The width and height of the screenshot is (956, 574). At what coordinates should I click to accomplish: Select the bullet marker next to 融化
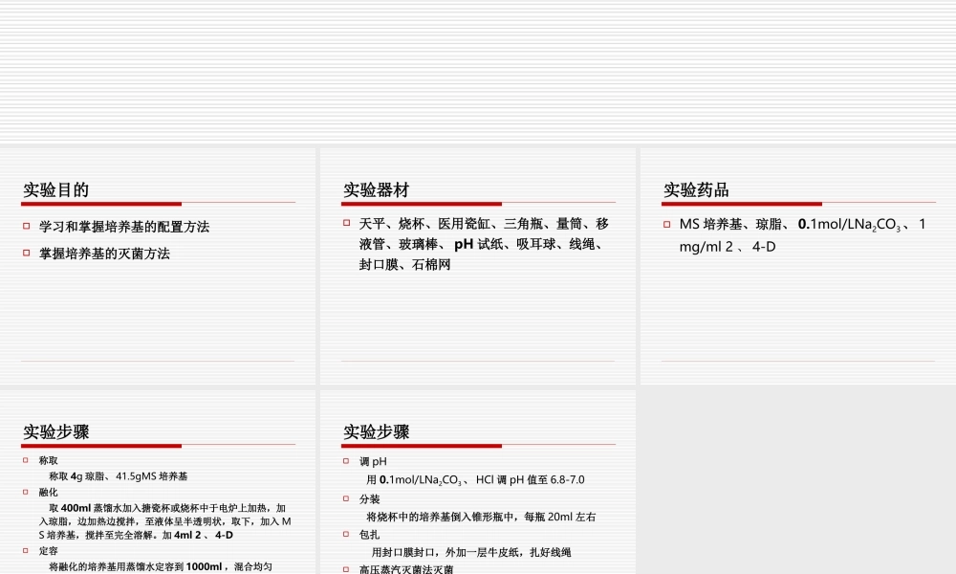(x=25, y=491)
